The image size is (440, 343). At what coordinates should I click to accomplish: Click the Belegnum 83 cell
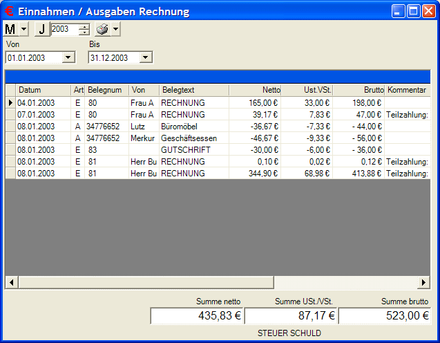107,150
